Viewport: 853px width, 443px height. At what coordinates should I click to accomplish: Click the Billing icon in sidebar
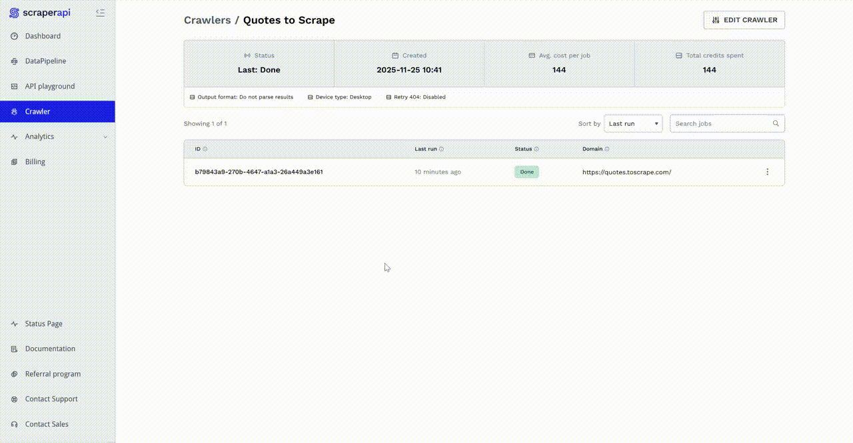point(15,162)
